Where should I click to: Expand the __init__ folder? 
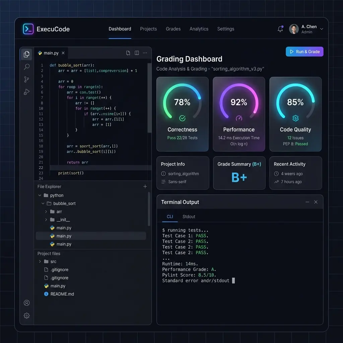coord(46,220)
